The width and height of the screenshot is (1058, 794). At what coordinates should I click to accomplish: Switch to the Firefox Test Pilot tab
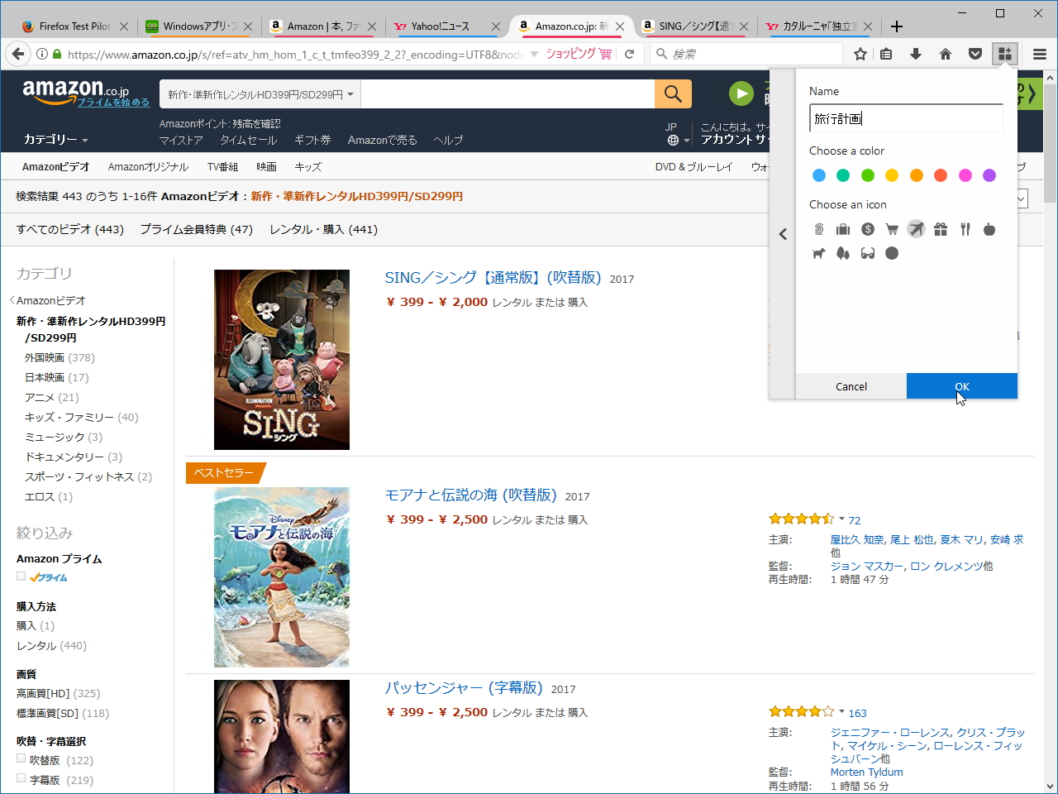point(74,26)
